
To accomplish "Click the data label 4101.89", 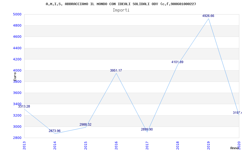I will (x=178, y=62).
